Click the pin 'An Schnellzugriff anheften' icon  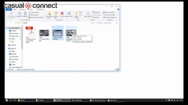(11, 13)
